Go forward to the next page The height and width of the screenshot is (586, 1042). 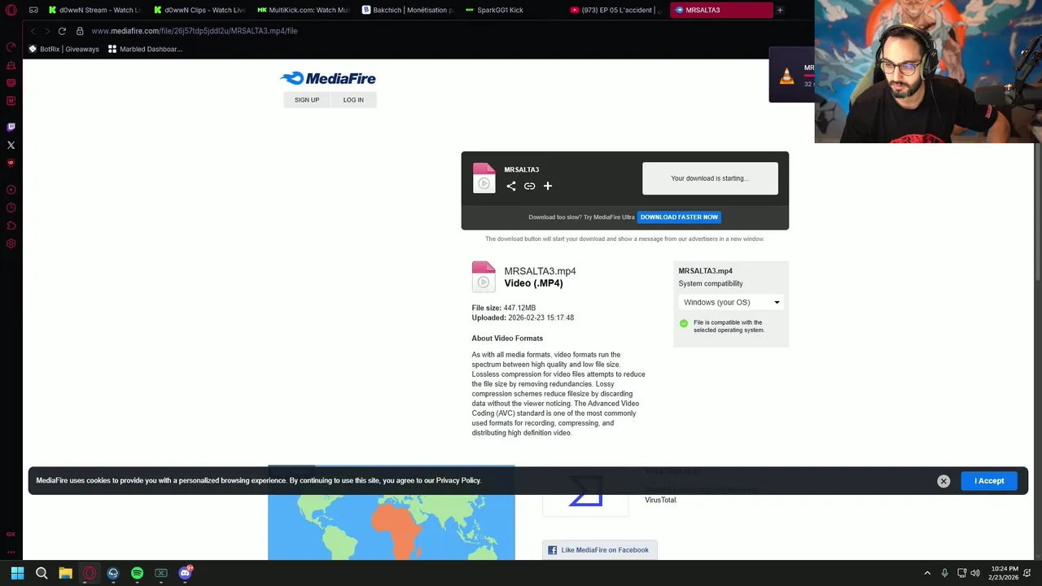(x=46, y=31)
